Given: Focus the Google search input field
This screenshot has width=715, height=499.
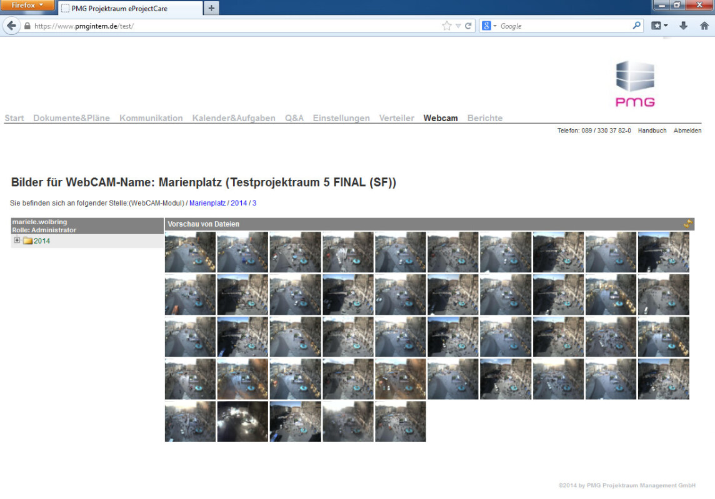Looking at the screenshot, I should point(564,26).
